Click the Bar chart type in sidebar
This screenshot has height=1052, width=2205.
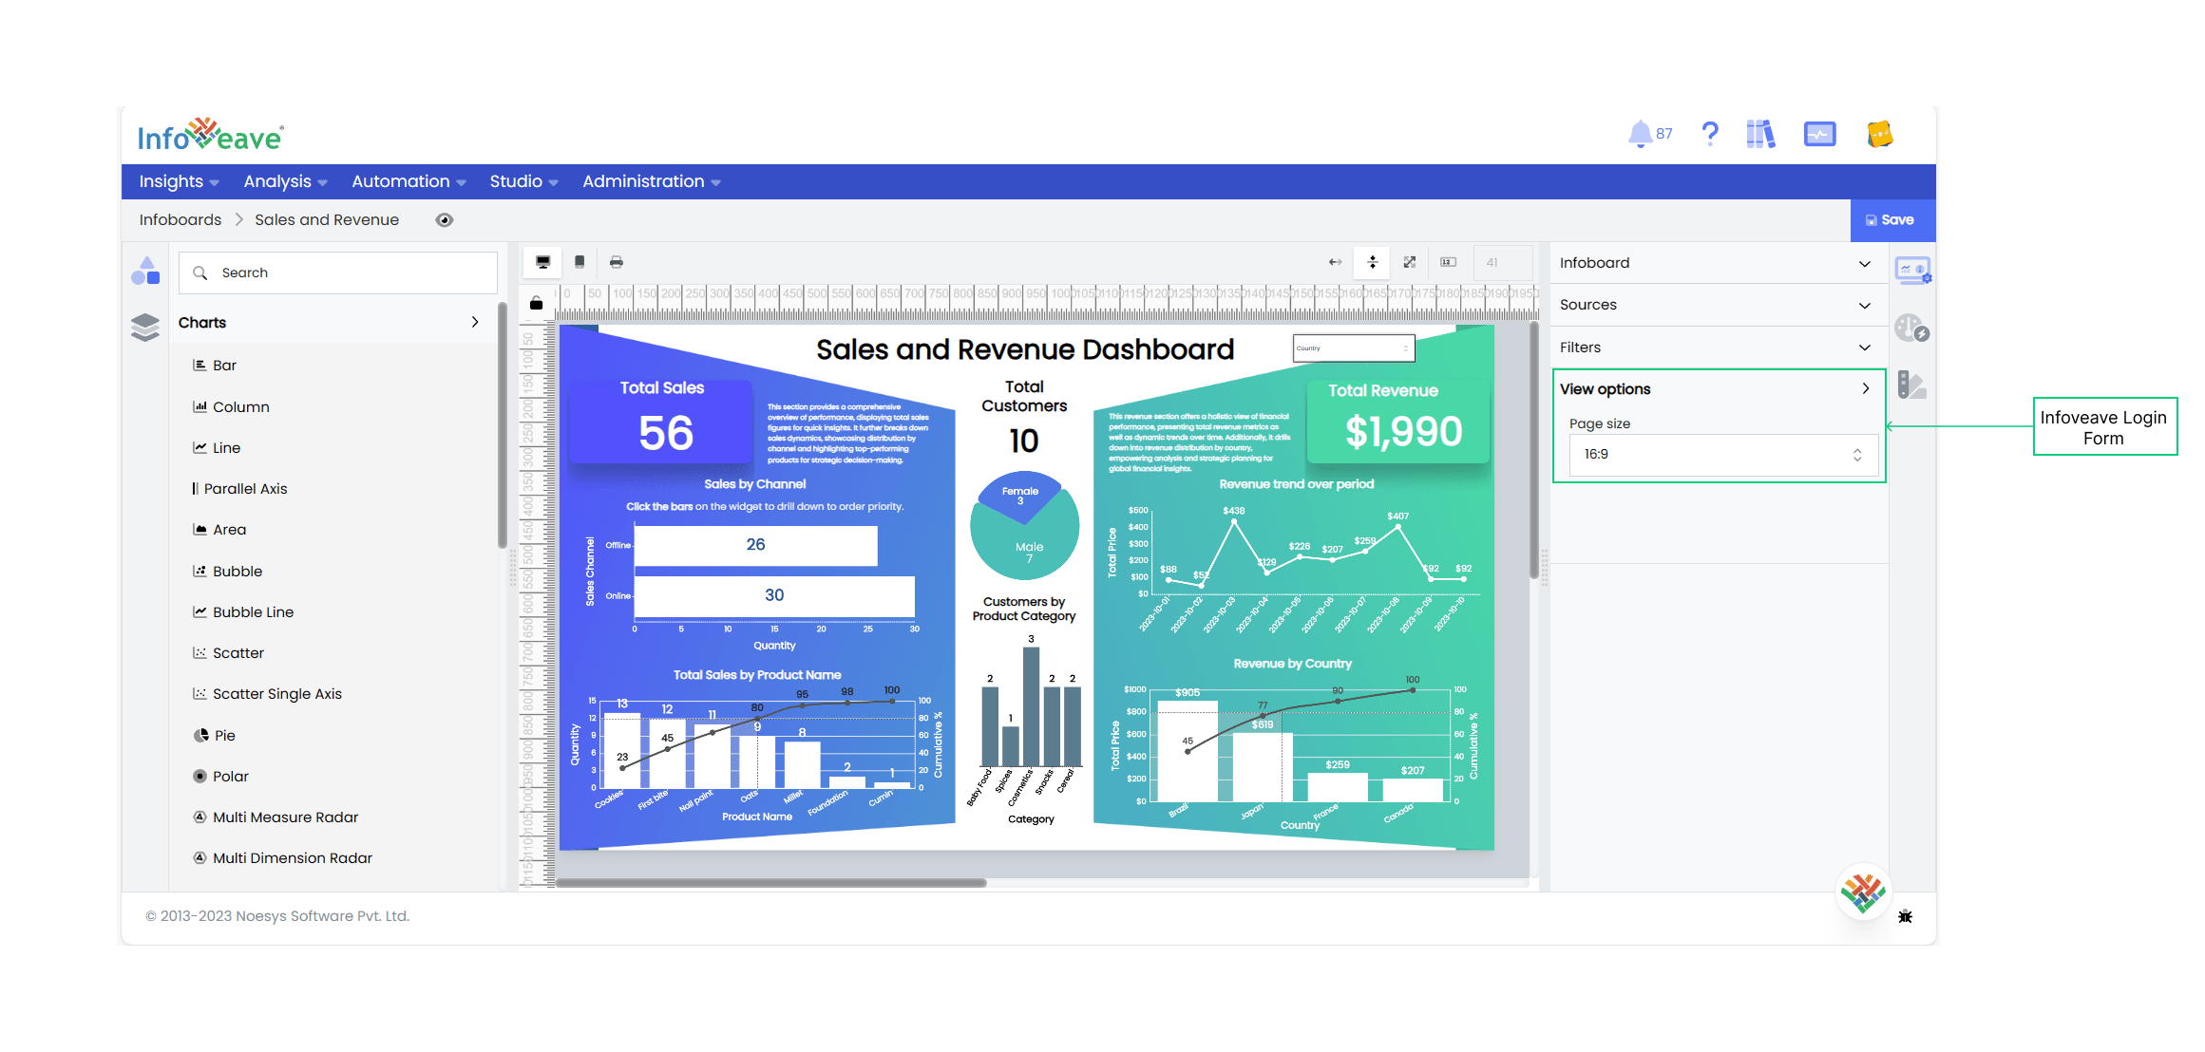(225, 366)
